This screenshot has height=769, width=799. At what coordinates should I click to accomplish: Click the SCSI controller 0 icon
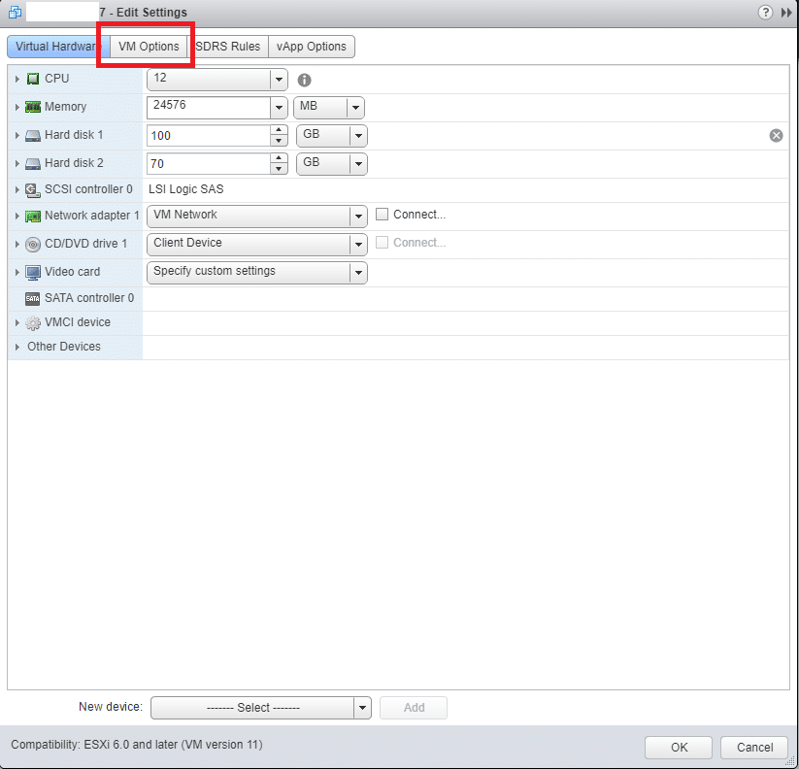[x=33, y=190]
